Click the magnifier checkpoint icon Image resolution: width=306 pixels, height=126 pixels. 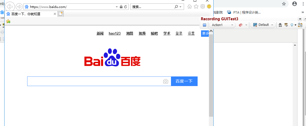(x=292, y=25)
